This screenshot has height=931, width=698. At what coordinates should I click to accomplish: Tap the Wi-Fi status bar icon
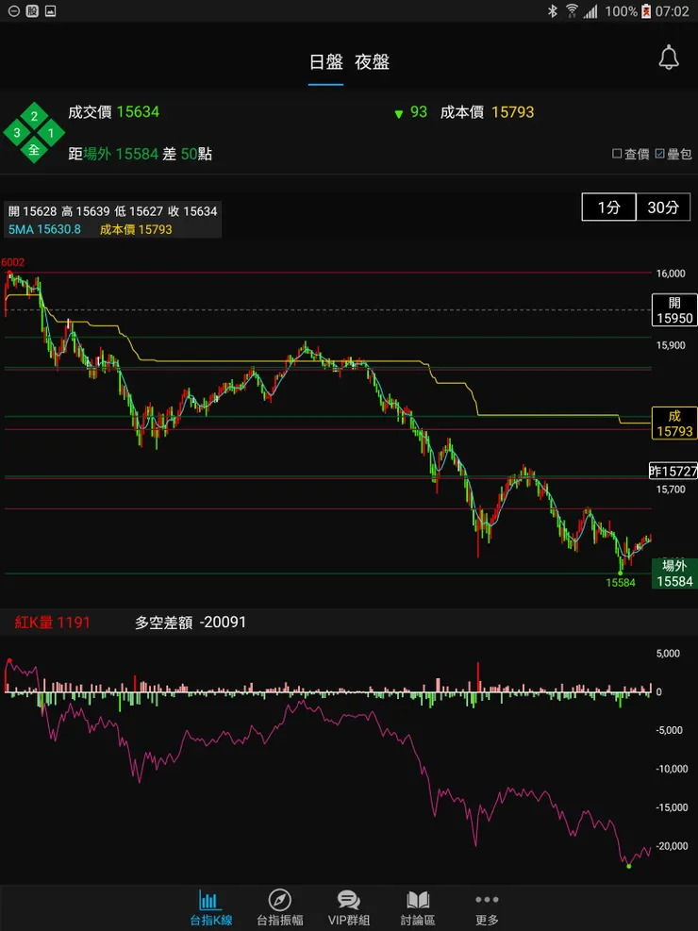(x=572, y=10)
